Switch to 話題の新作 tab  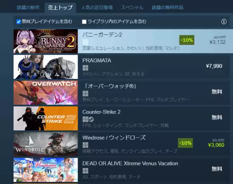[28, 8]
